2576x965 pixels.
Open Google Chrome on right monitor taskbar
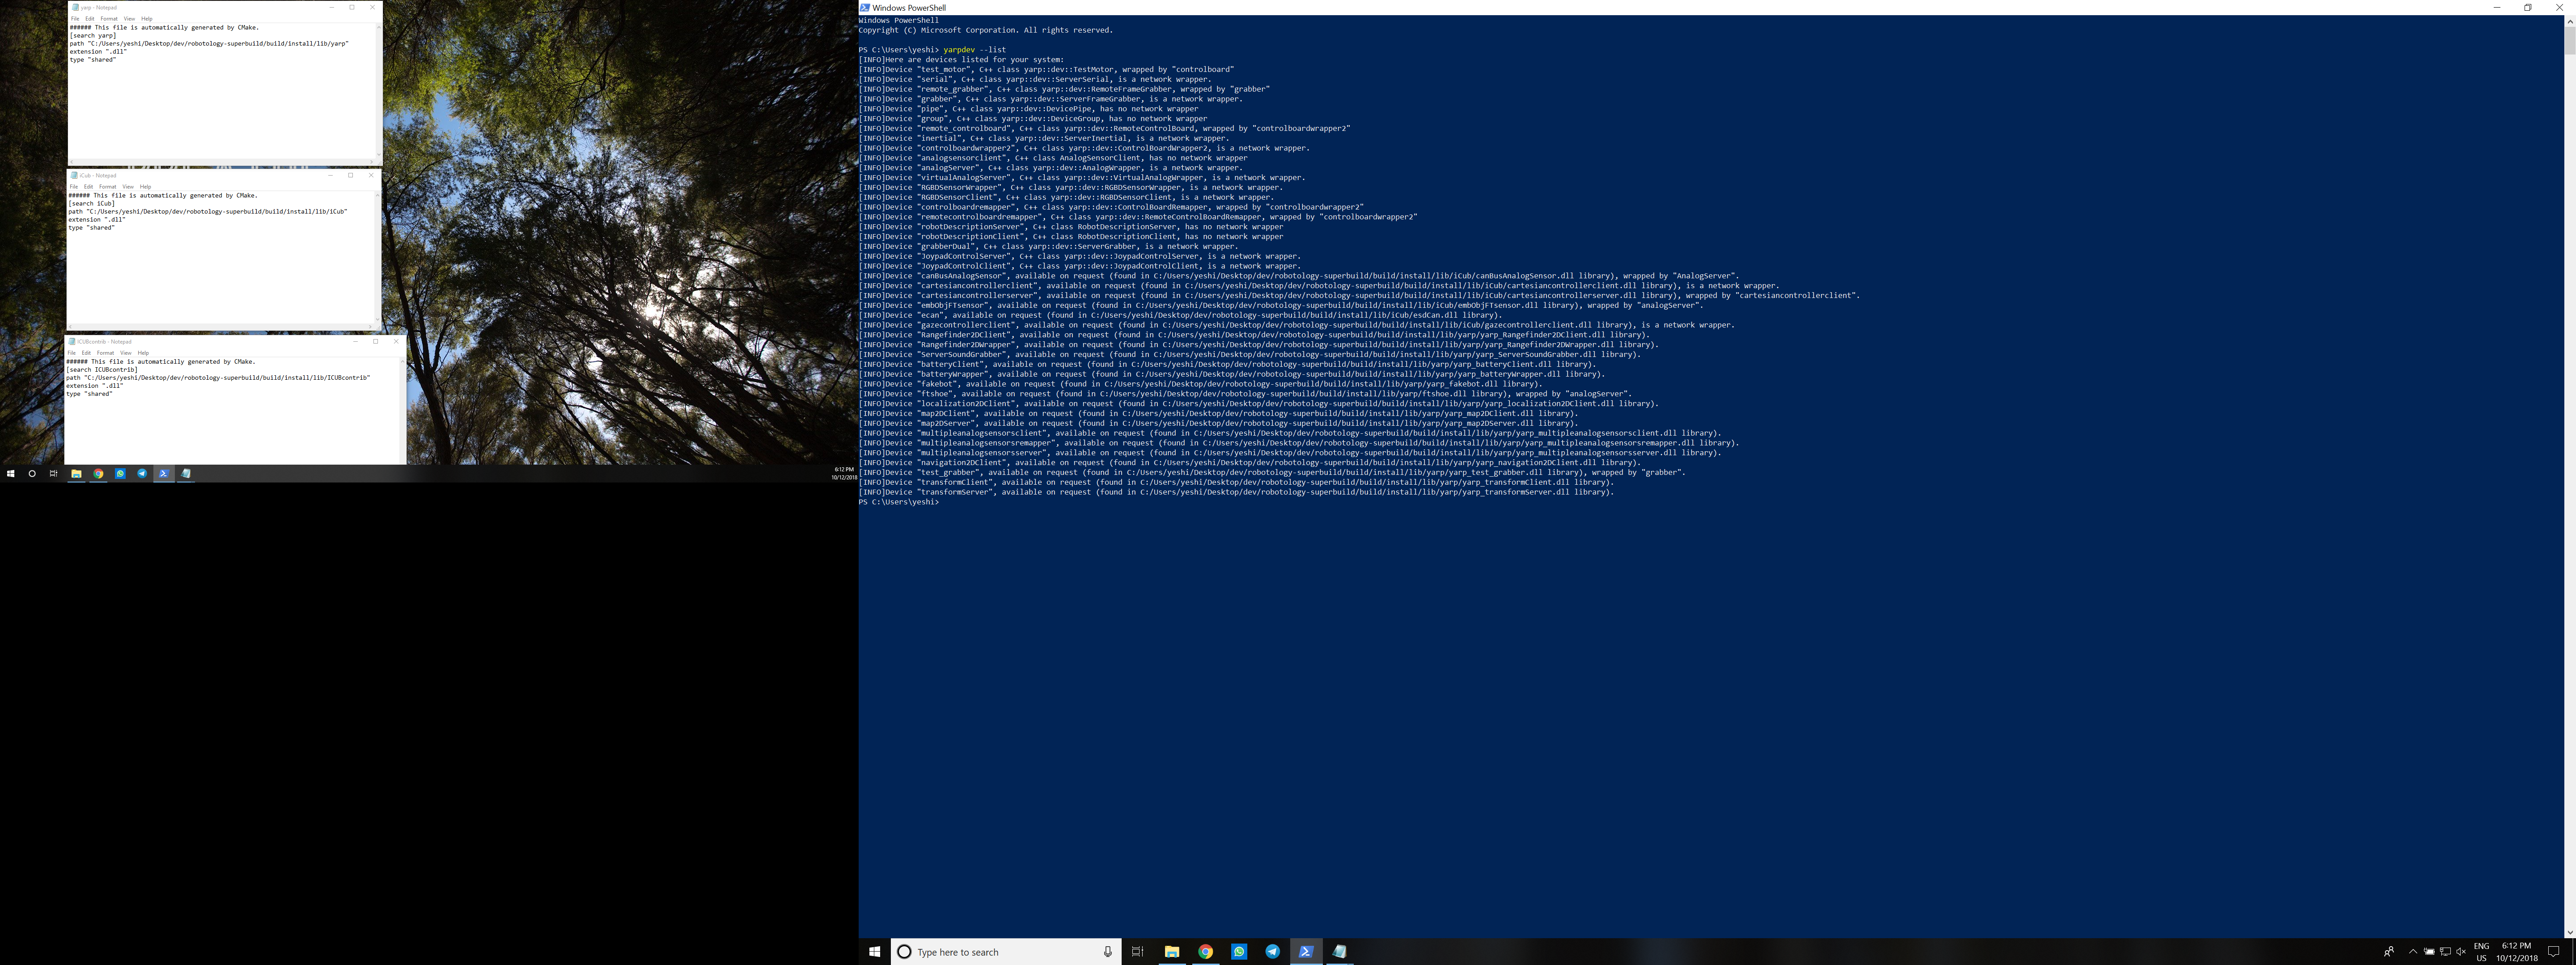pyautogui.click(x=1206, y=952)
